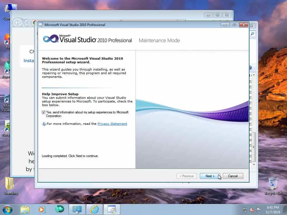Click the 'Help Improve Setup' heading

[x=60, y=94]
